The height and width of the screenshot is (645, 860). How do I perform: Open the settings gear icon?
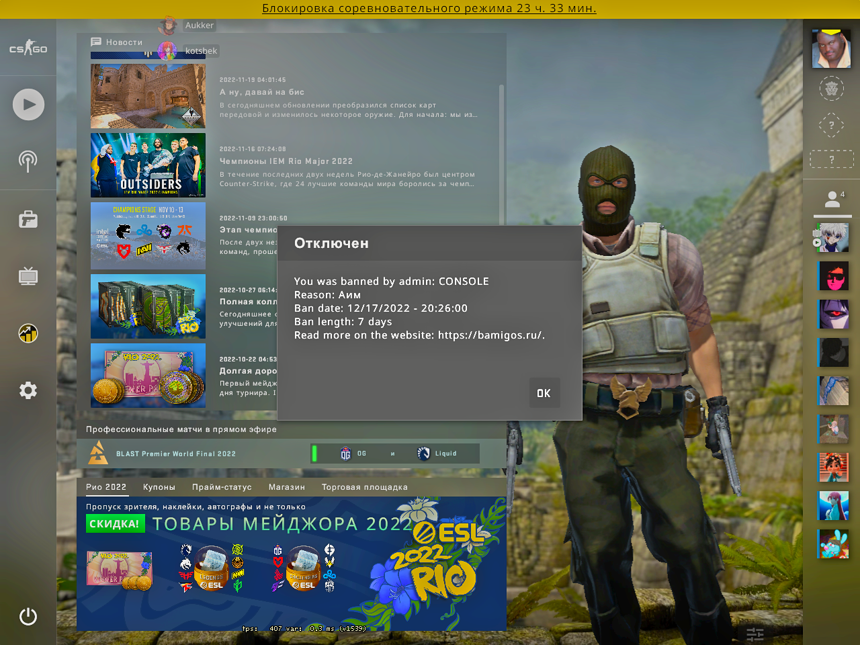pos(28,390)
